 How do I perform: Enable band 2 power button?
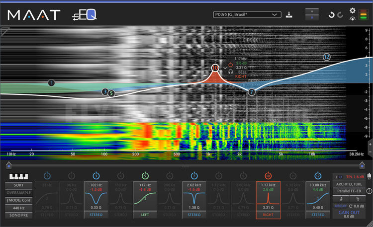(71, 176)
